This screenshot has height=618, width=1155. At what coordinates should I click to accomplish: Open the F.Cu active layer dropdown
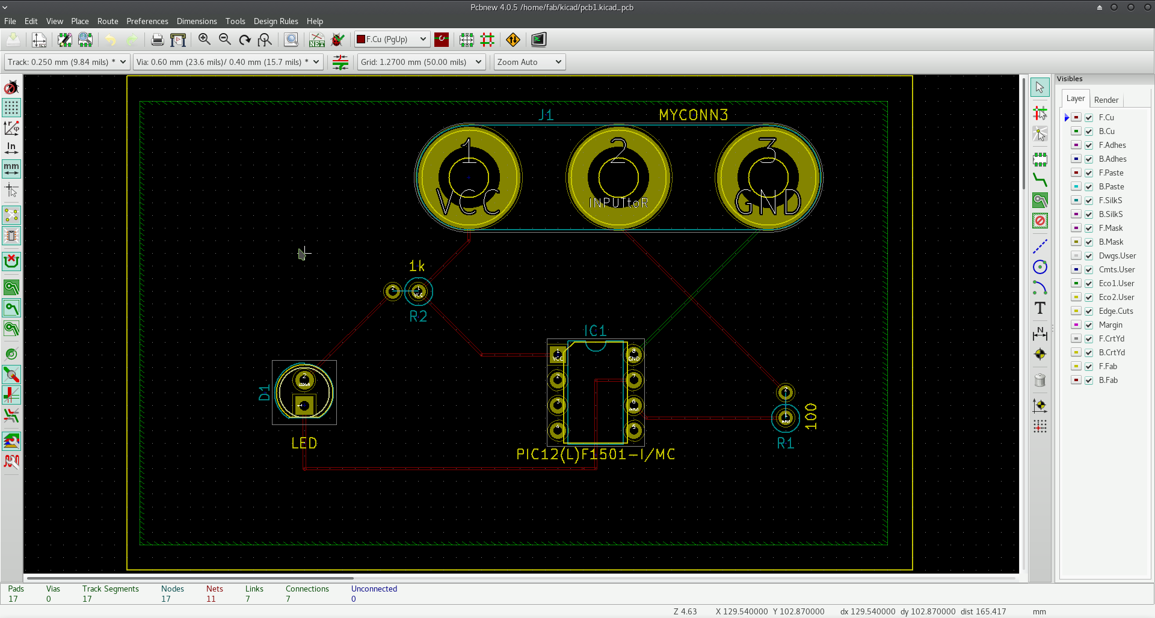click(x=392, y=39)
